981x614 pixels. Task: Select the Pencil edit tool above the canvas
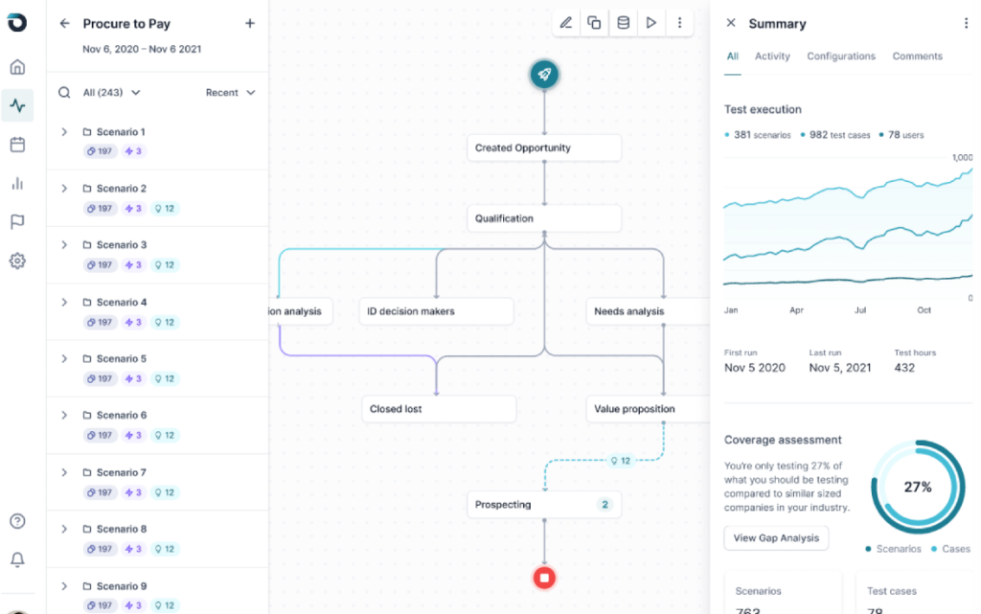[565, 22]
